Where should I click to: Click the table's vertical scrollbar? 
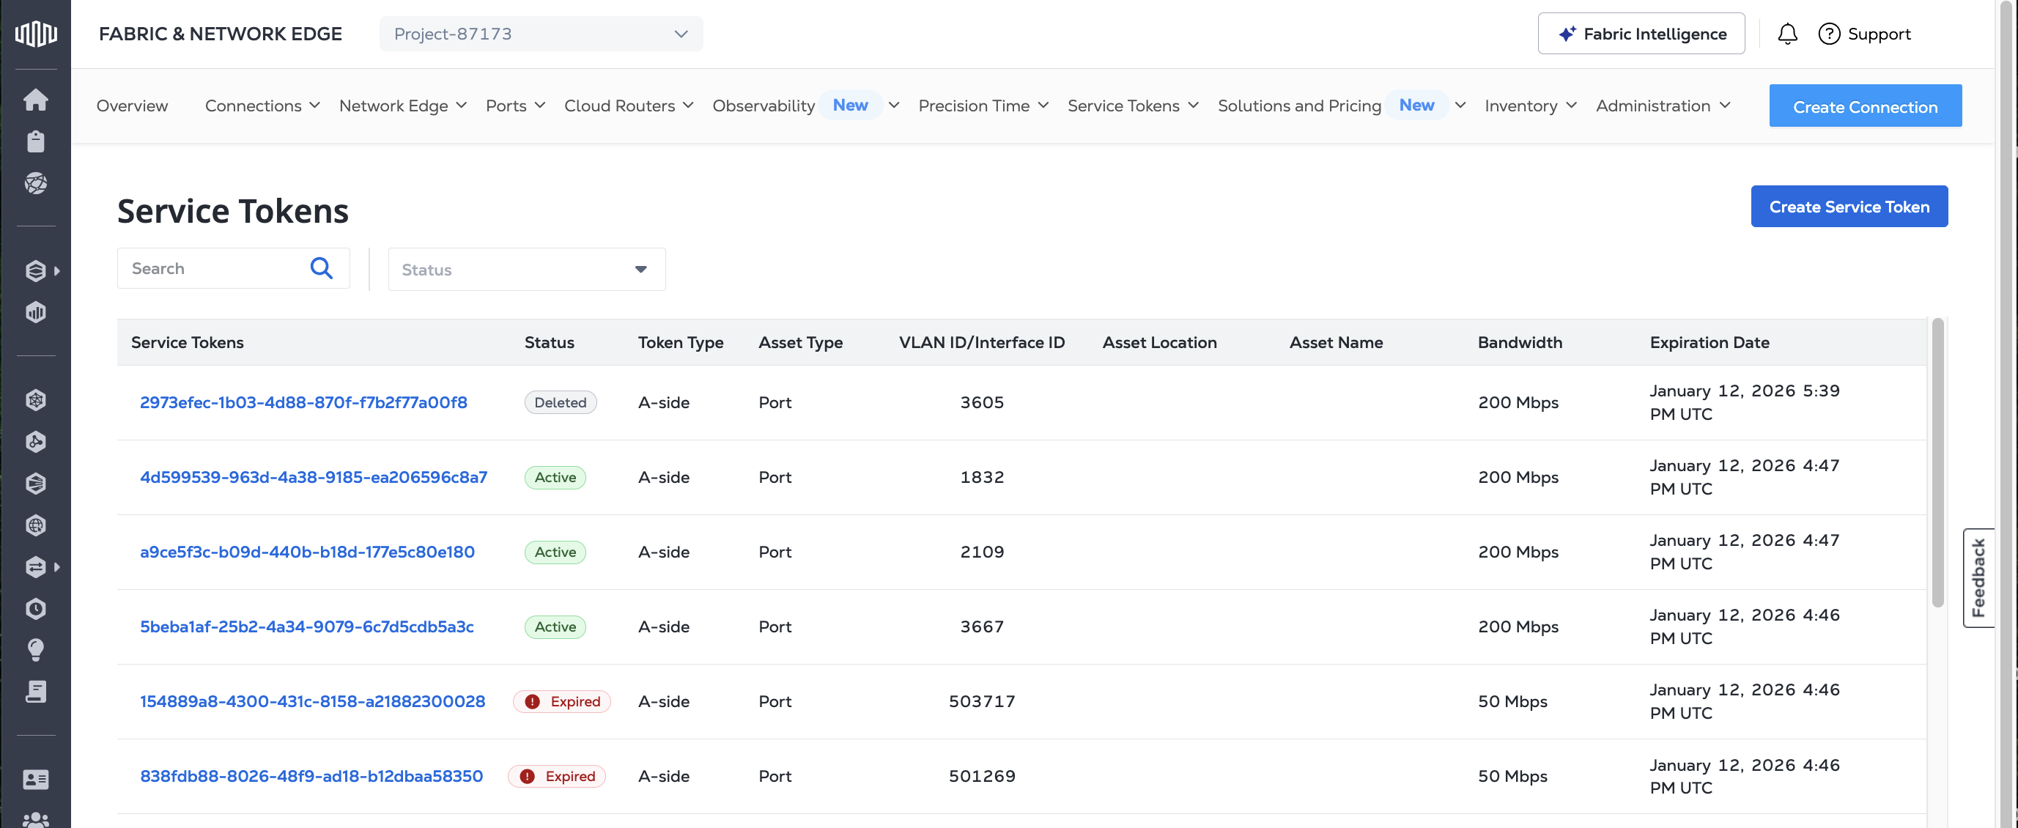1937,462
